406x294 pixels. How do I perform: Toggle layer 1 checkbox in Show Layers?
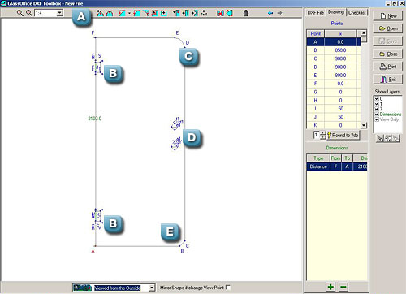[377, 104]
